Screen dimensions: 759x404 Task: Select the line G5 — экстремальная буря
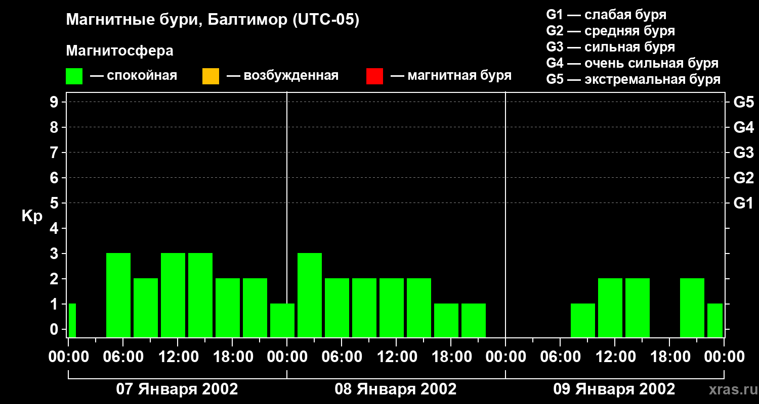(x=634, y=79)
